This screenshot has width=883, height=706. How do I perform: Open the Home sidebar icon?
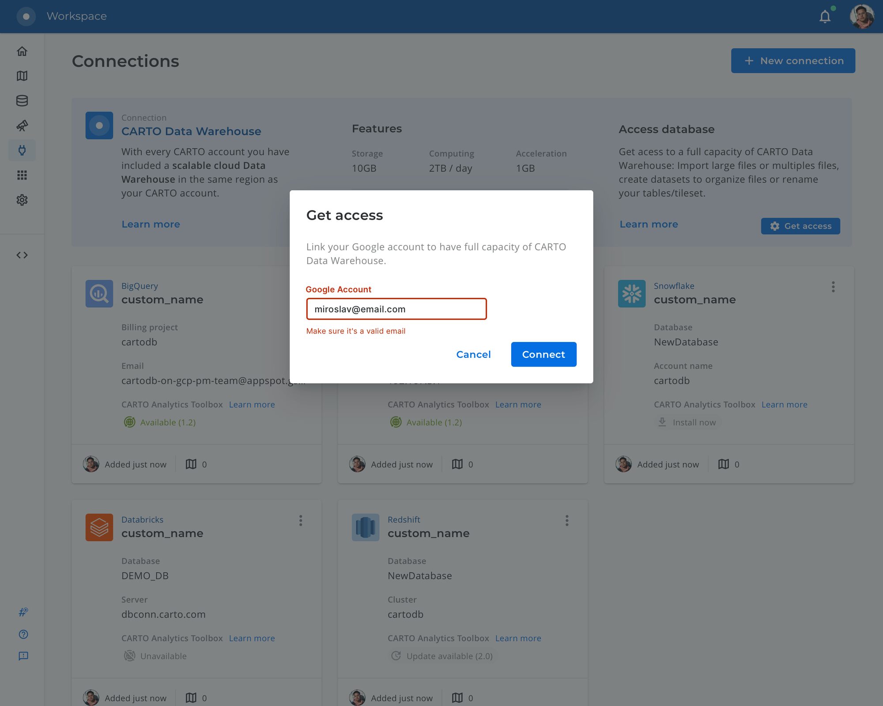click(22, 51)
